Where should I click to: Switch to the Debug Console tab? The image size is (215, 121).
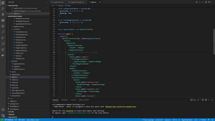click(84, 100)
